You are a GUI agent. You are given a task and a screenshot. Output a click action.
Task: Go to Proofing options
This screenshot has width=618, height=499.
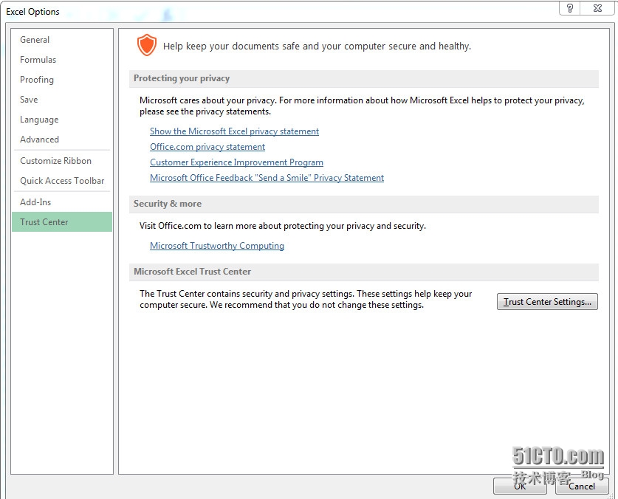click(x=62, y=80)
